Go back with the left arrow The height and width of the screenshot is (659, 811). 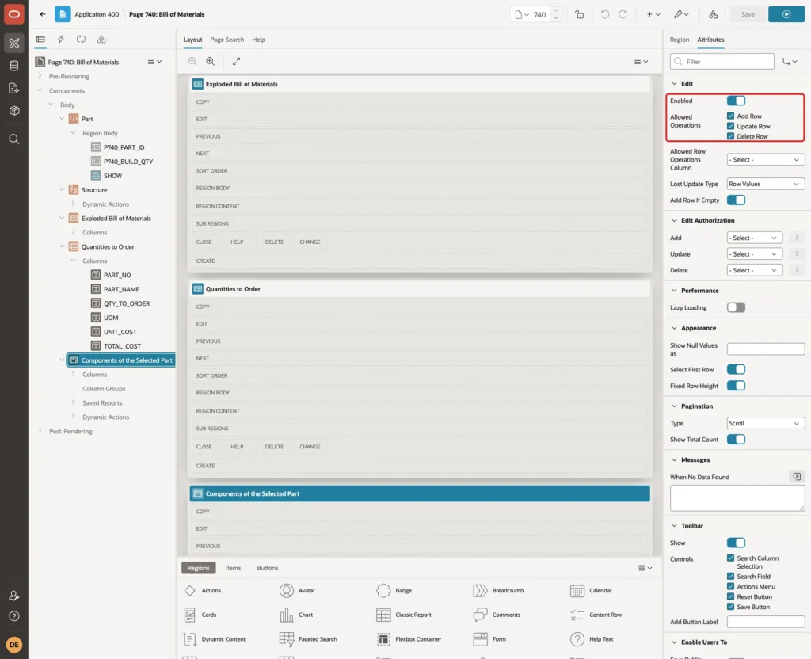[43, 14]
